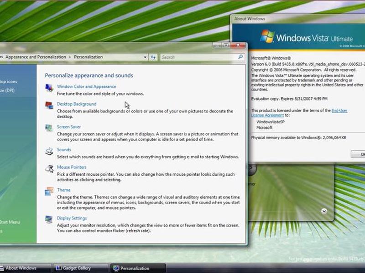Click the Display Settings monitor icon
Image resolution: width=365 pixels, height=273 pixels.
49,219
